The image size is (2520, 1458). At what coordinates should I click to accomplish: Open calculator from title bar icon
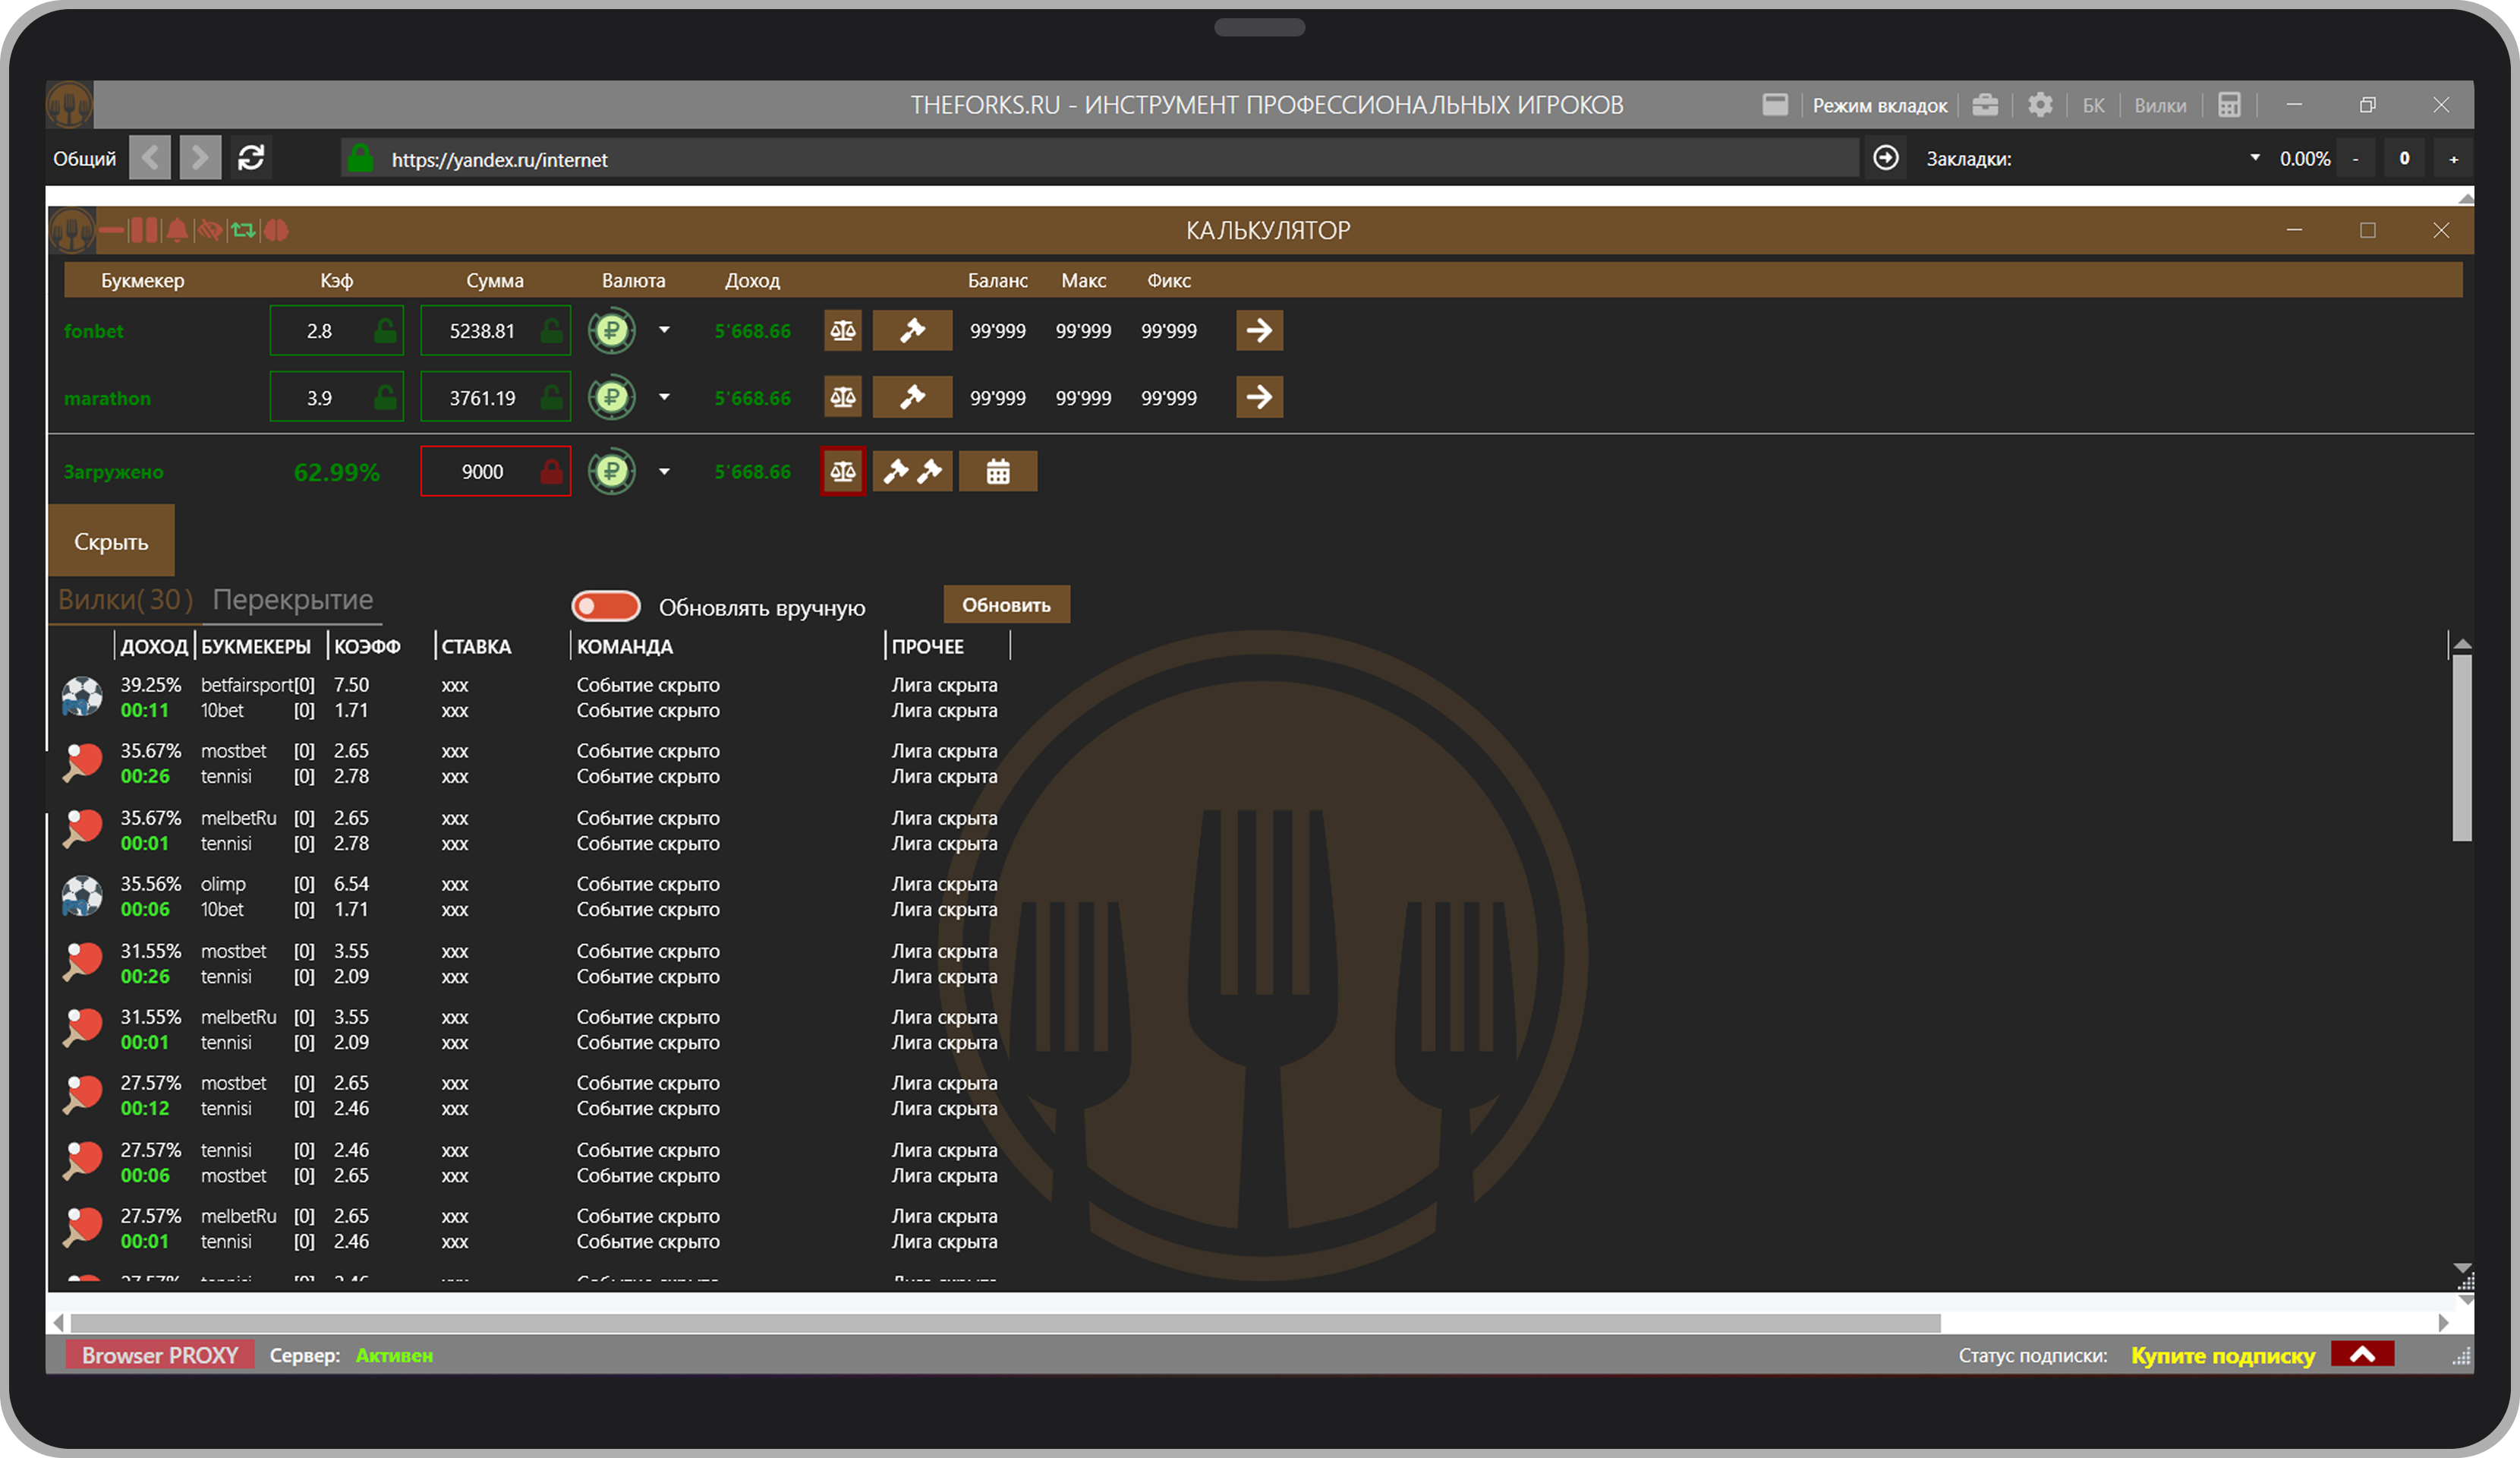click(x=2228, y=105)
